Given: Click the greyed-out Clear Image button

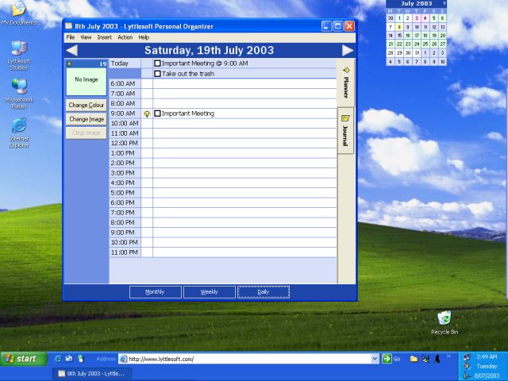Looking at the screenshot, I should click(87, 133).
